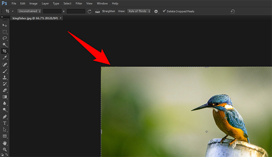Viewport: 272px width, 157px height.
Task: Select the Blur tool
Action: [5, 103]
